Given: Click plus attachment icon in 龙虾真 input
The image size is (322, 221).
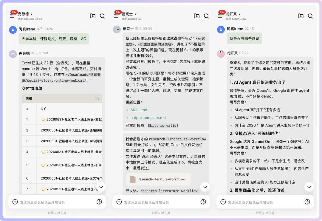Looking at the screenshot, I should tap(223, 202).
